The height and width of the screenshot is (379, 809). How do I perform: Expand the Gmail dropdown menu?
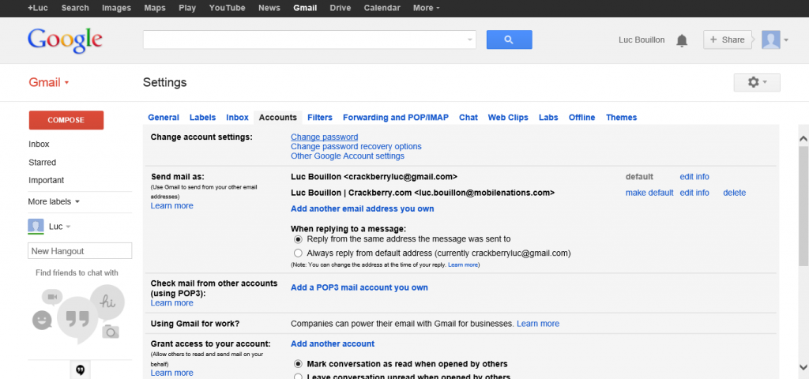point(49,82)
